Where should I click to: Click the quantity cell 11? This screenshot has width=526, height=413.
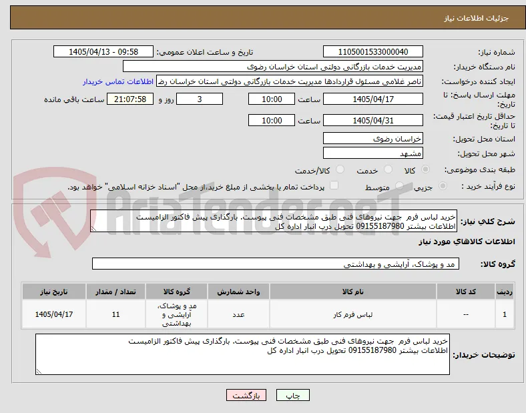pyautogui.click(x=115, y=314)
